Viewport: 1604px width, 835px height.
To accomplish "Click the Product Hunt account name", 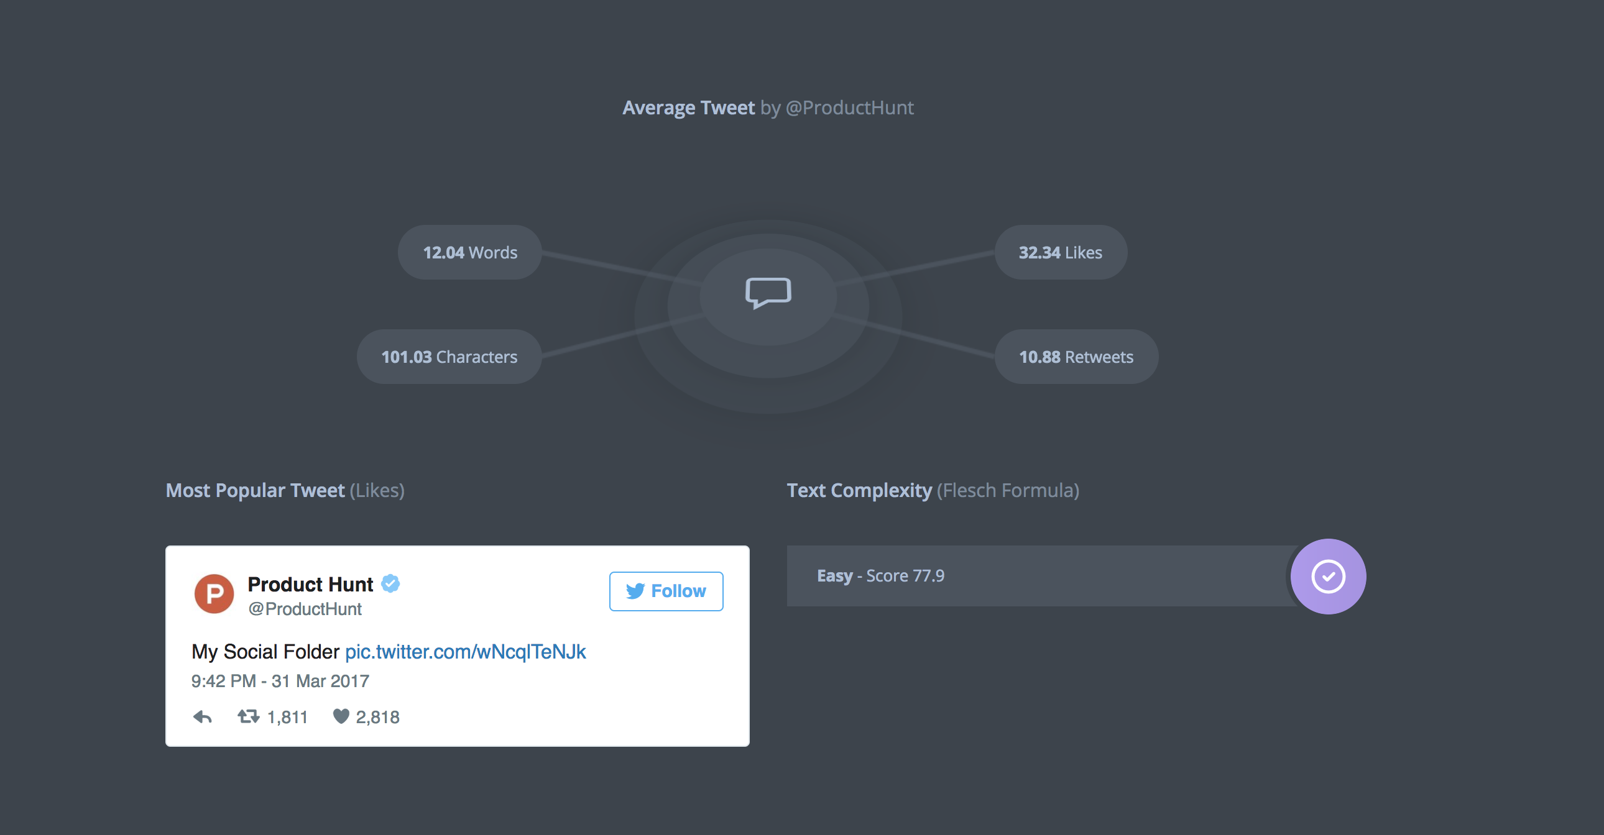I will [310, 584].
